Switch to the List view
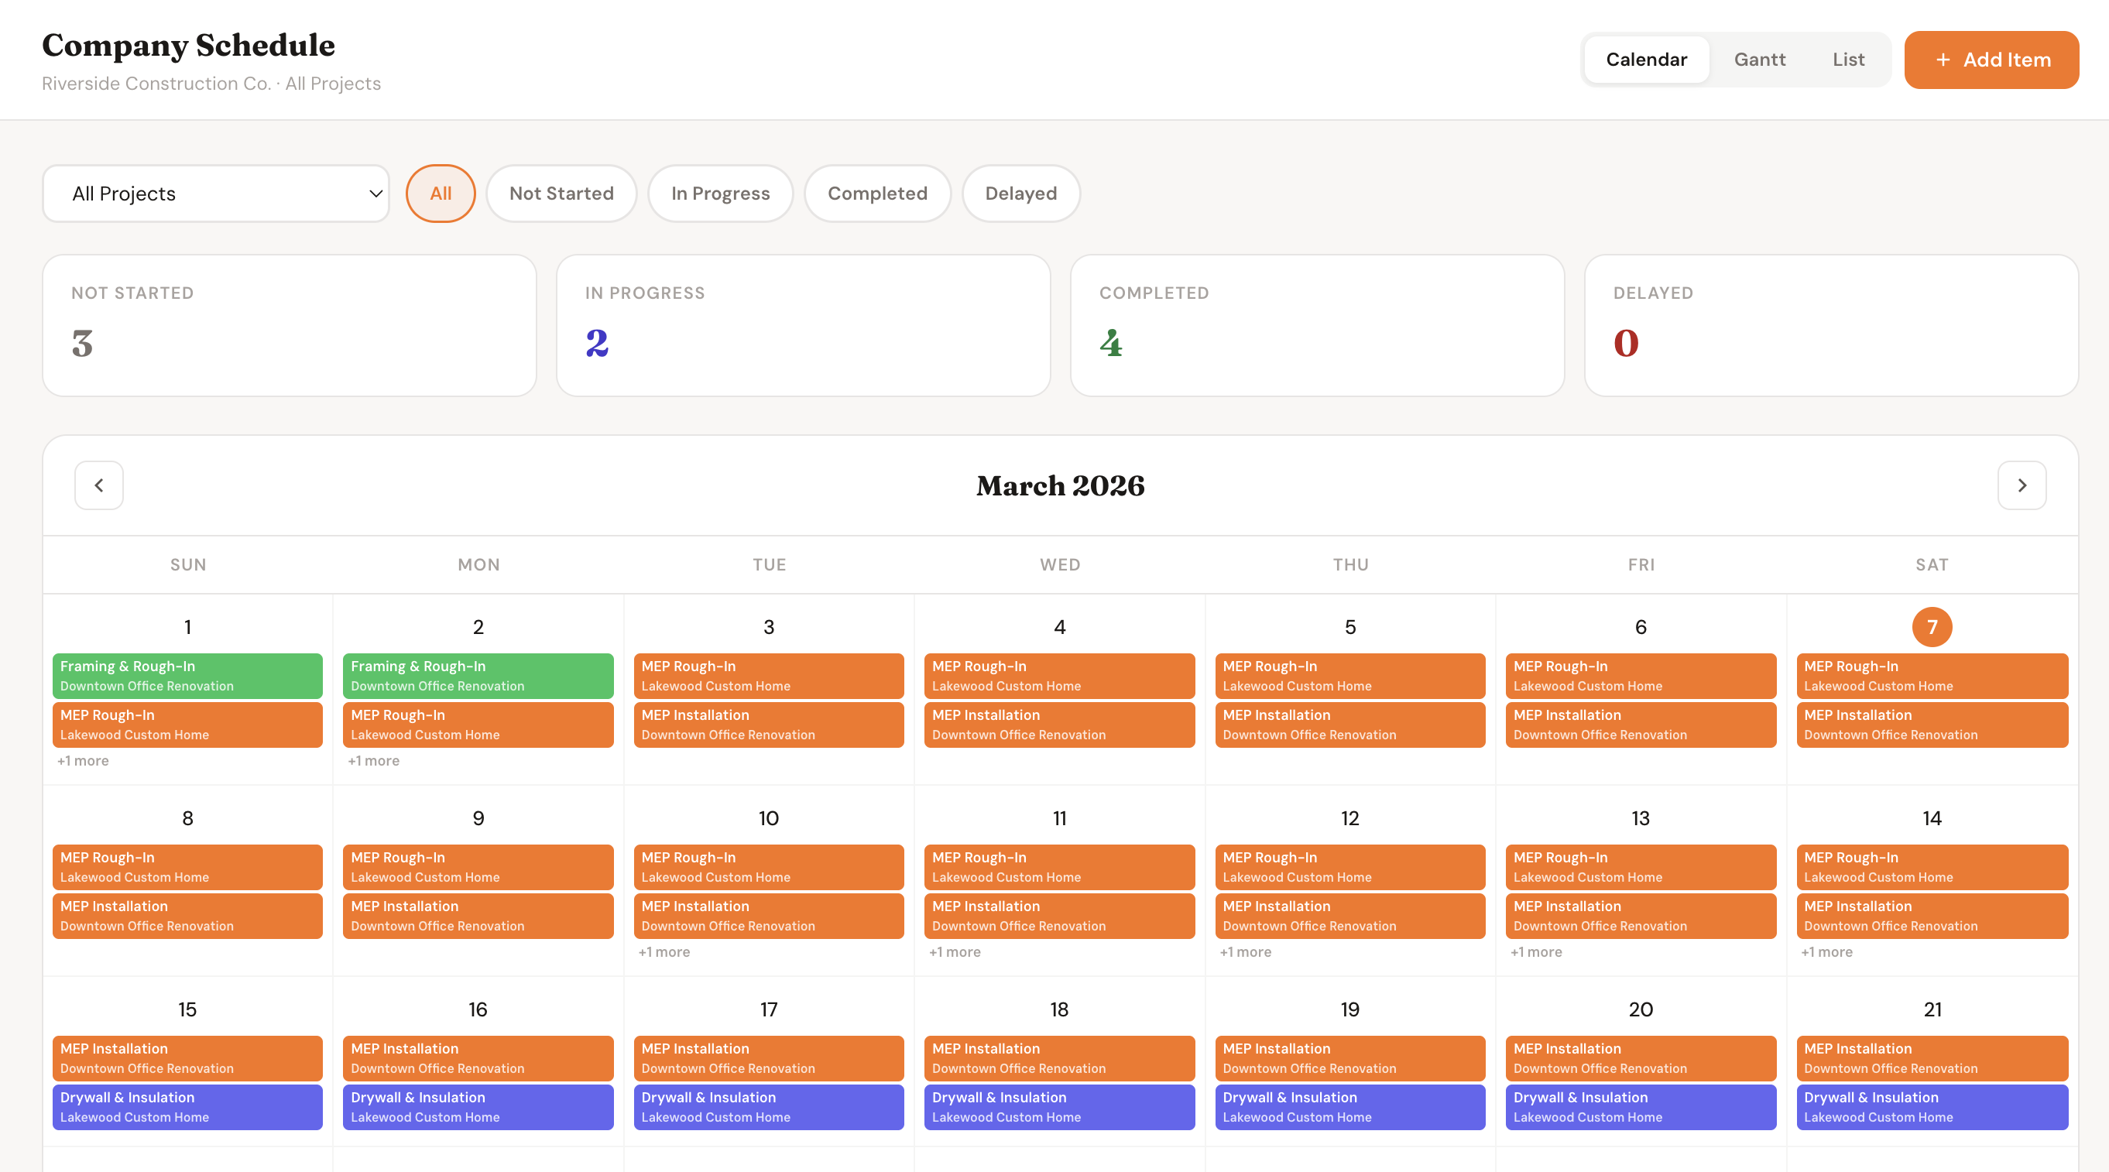This screenshot has width=2109, height=1172. tap(1848, 59)
